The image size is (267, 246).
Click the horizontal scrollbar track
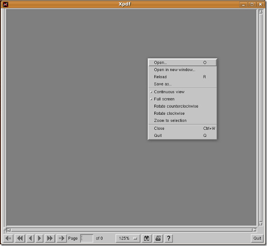131,230
